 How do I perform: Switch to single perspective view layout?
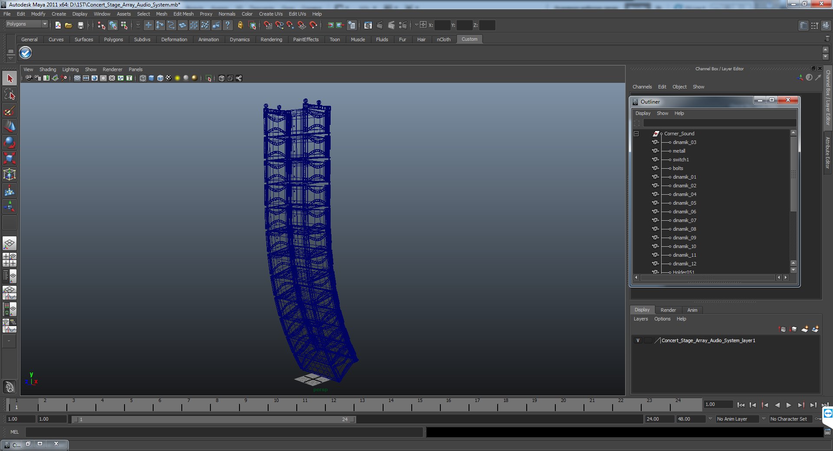pos(10,243)
